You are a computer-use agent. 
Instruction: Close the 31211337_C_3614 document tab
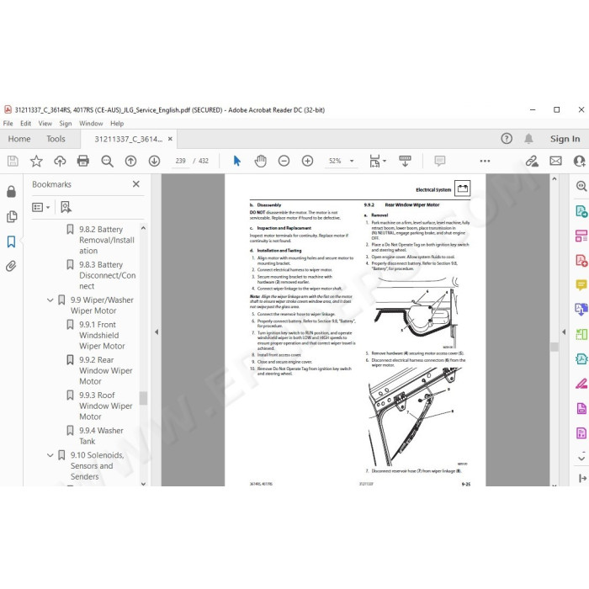pyautogui.click(x=170, y=139)
